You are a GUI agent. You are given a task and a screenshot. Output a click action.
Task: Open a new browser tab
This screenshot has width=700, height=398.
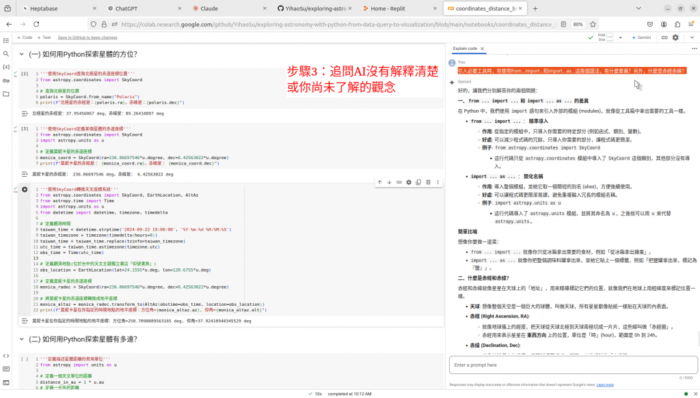coord(535,8)
